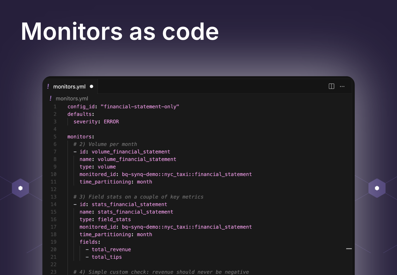The height and width of the screenshot is (275, 397).
Task: Click the defaults: key on line 2
Action: [x=81, y=114]
